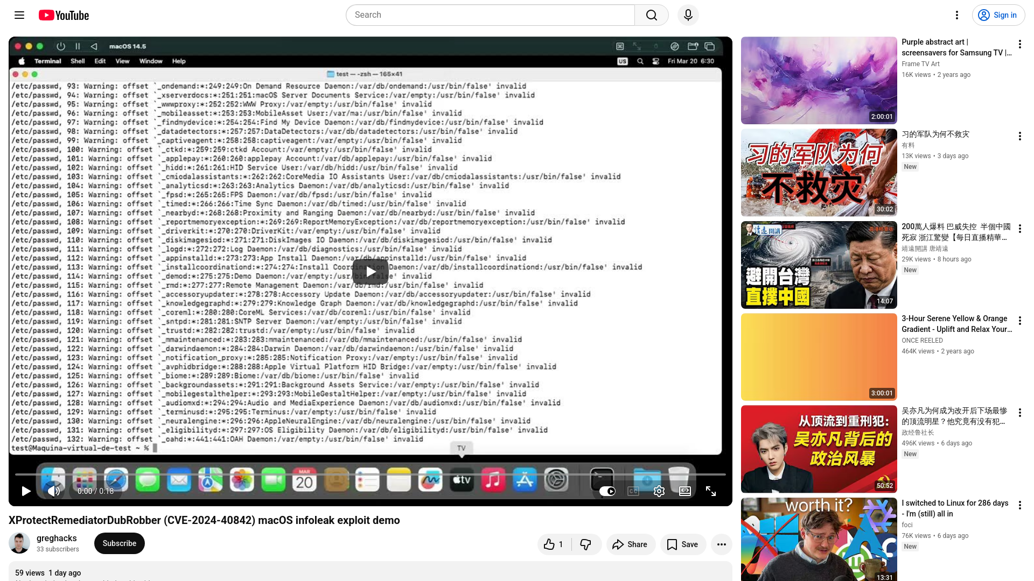The image size is (1034, 581).
Task: Sign in to YouTube account
Action: tap(998, 15)
